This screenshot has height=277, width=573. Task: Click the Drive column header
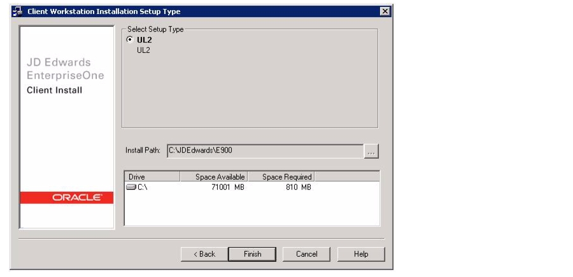pos(152,177)
